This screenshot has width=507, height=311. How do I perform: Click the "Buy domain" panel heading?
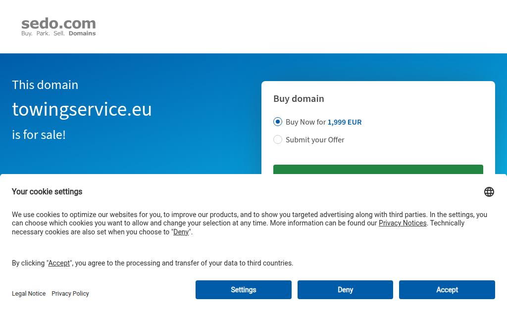coord(299,98)
